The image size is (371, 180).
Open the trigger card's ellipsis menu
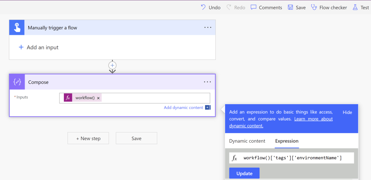click(208, 28)
